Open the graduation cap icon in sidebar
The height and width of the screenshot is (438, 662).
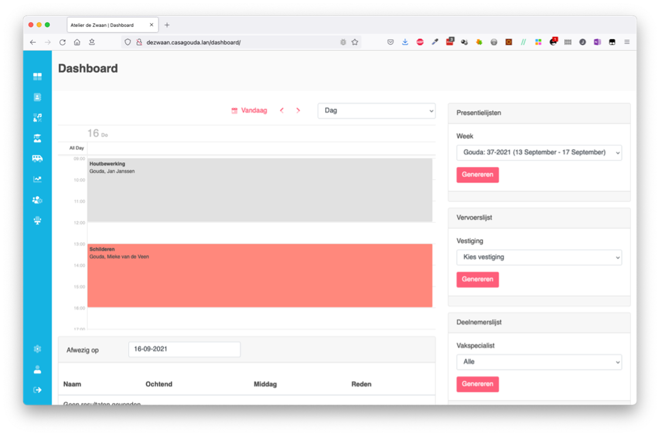tap(37, 138)
